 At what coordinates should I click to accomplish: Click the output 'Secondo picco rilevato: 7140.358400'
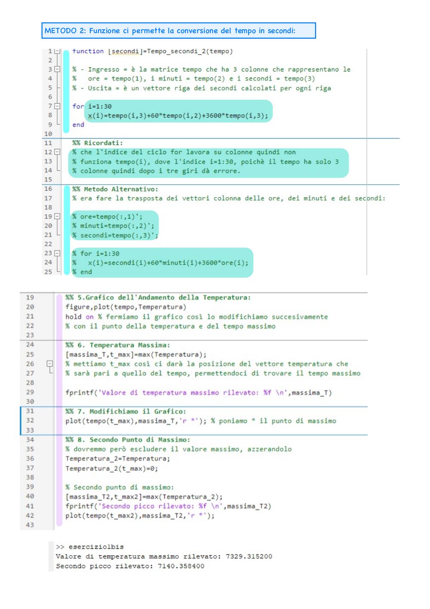[130, 566]
